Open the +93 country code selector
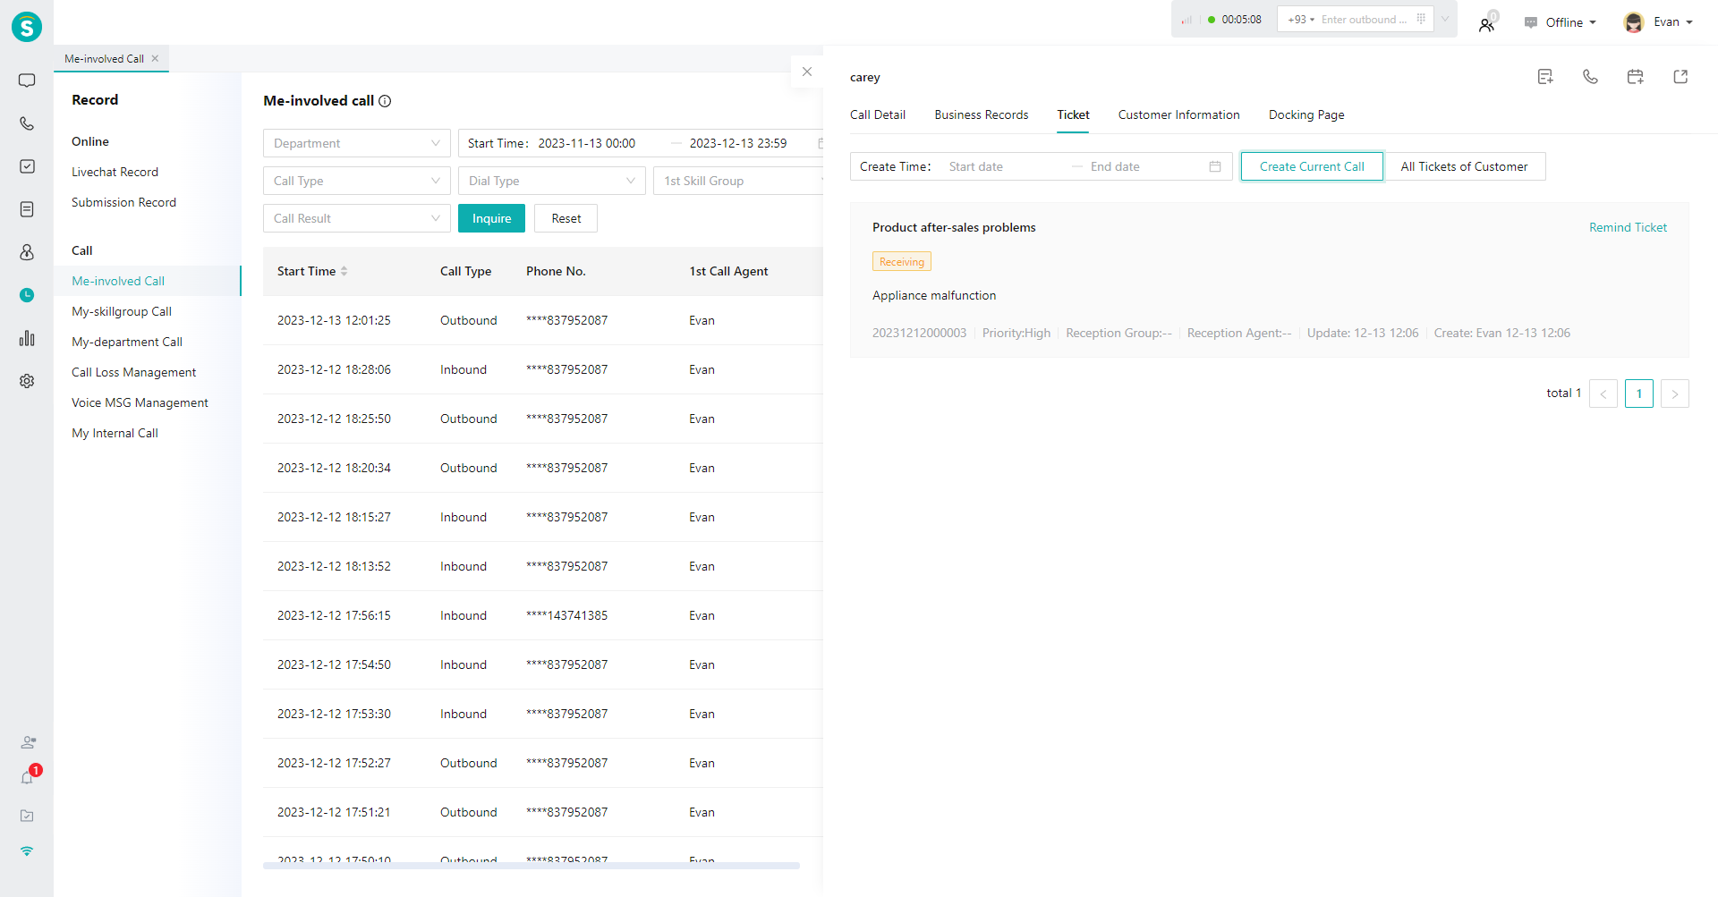The image size is (1718, 897). pyautogui.click(x=1301, y=20)
